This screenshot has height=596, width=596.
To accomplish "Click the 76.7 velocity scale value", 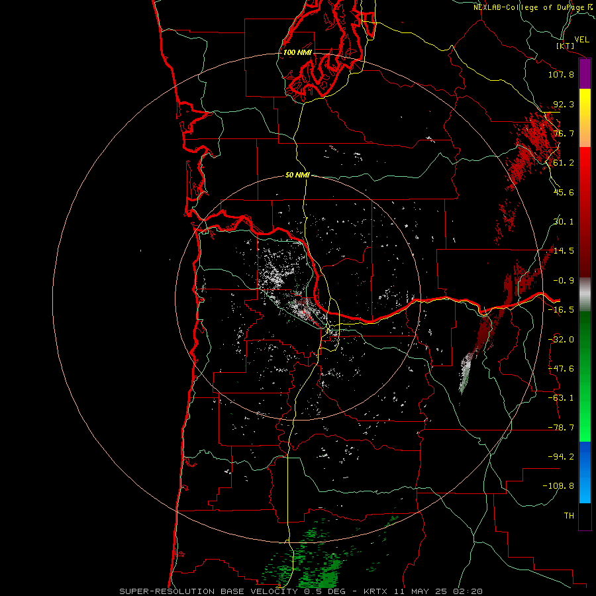I will (564, 133).
